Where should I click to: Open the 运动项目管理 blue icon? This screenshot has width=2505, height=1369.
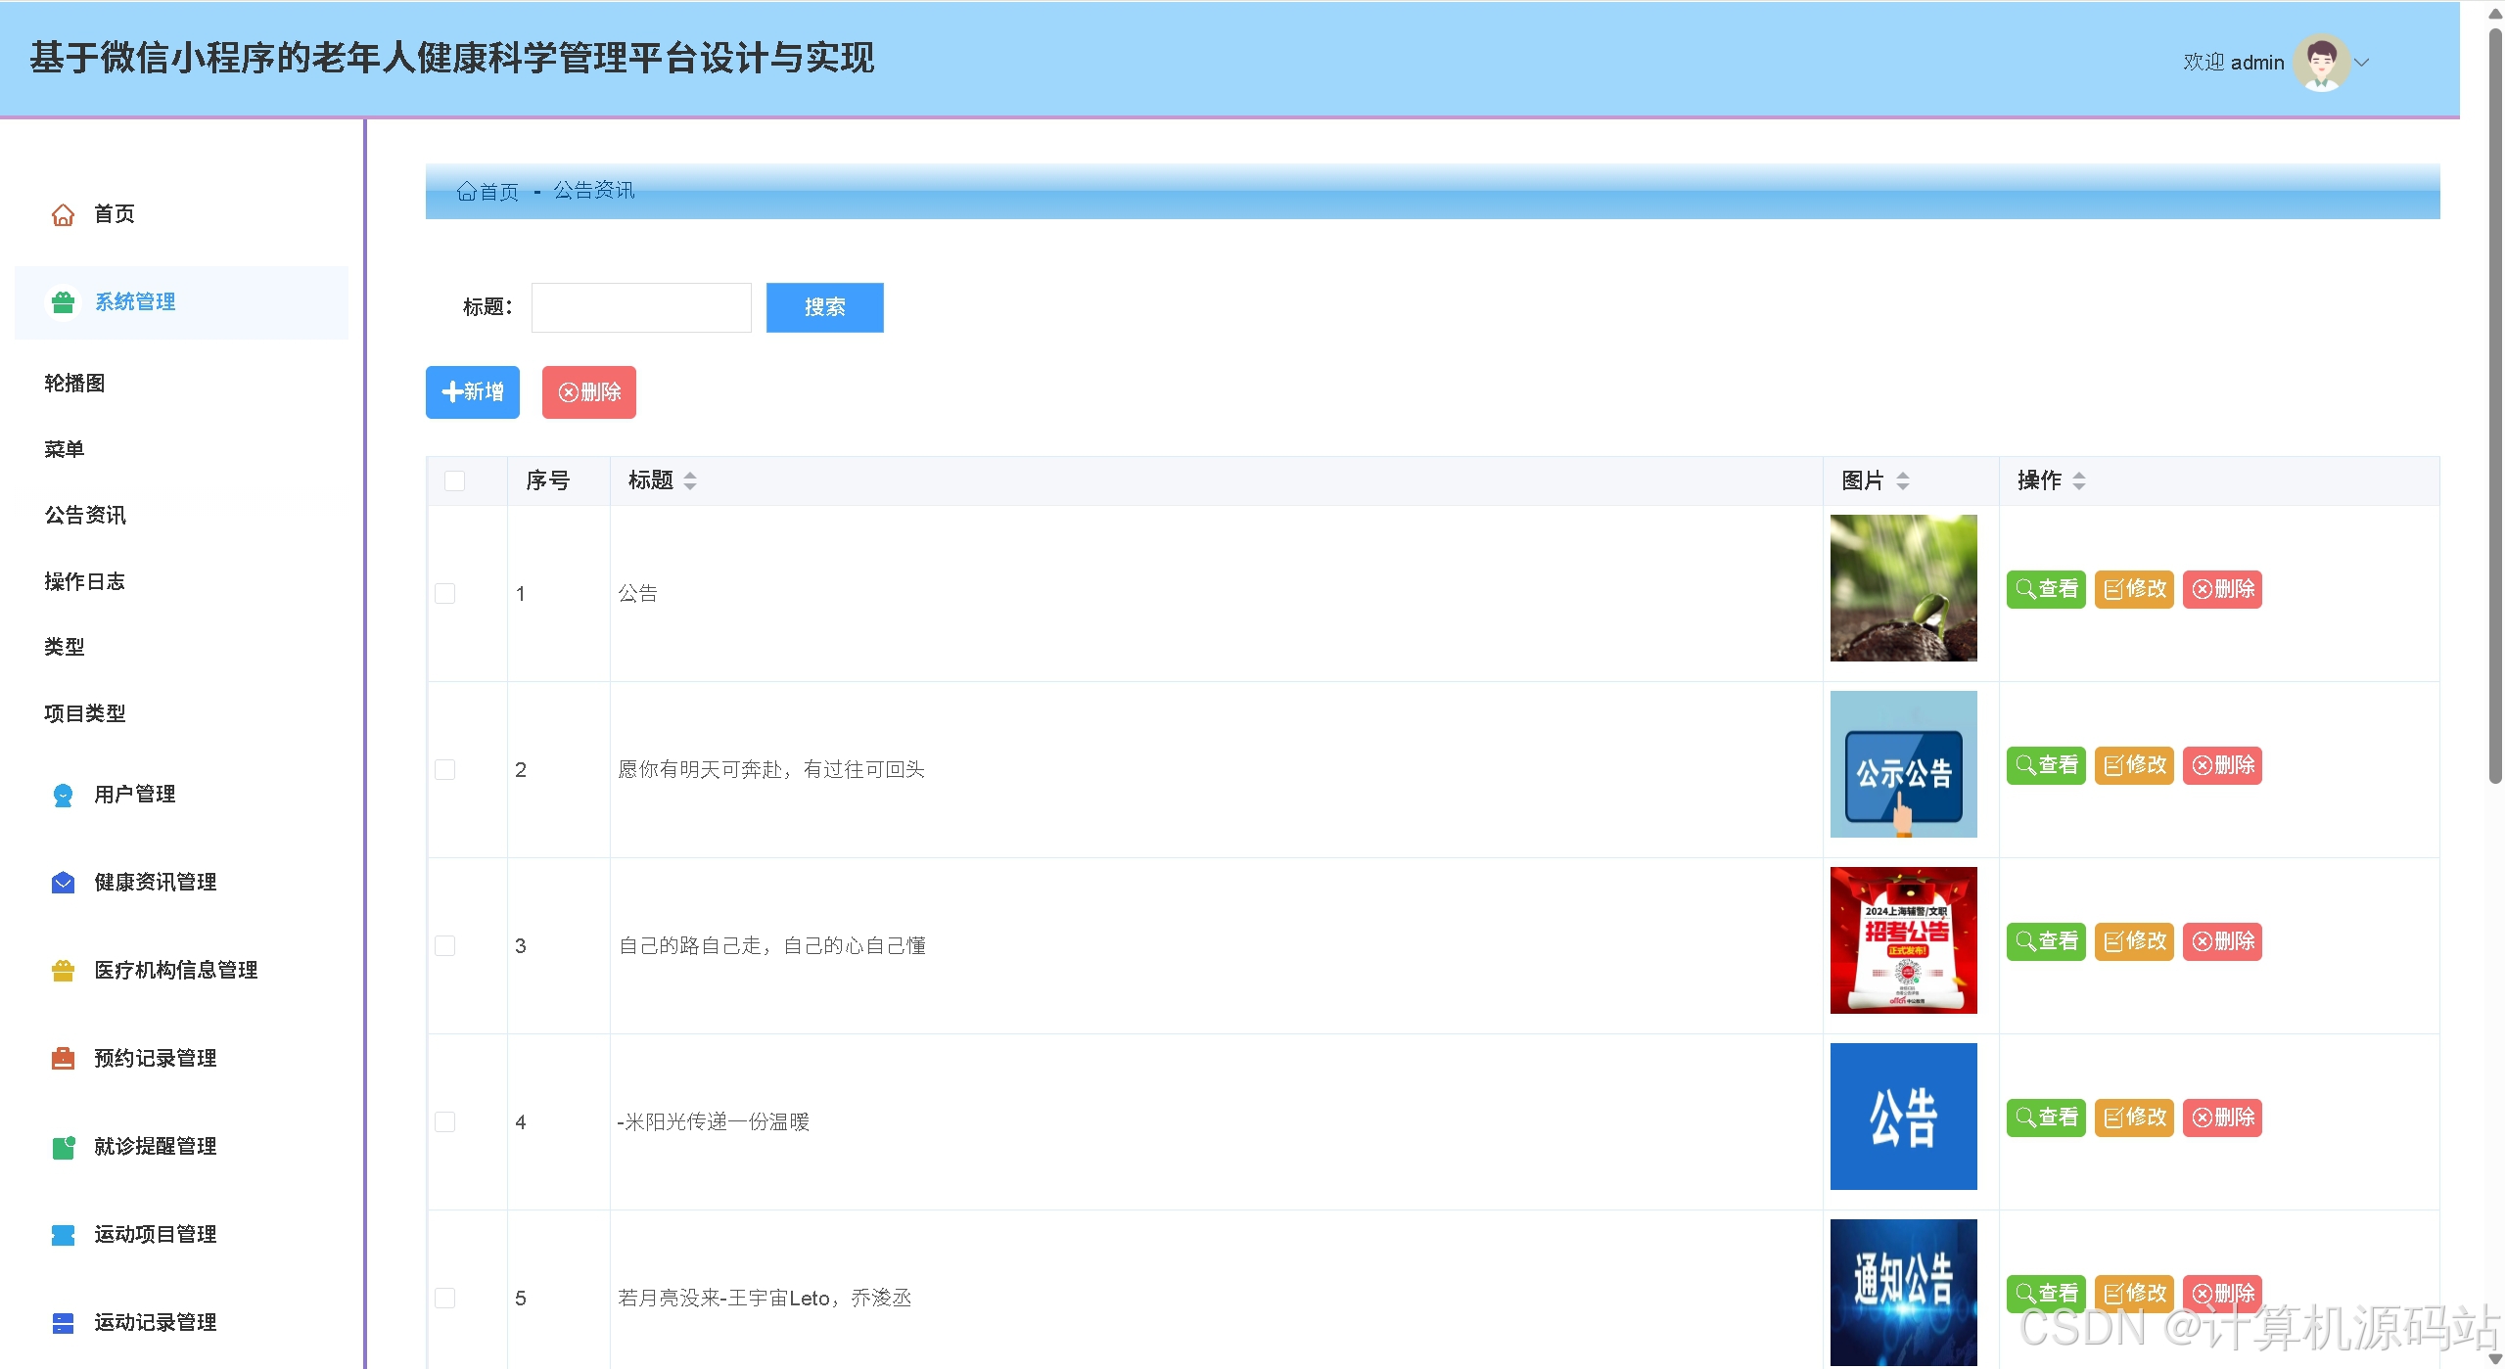click(63, 1235)
